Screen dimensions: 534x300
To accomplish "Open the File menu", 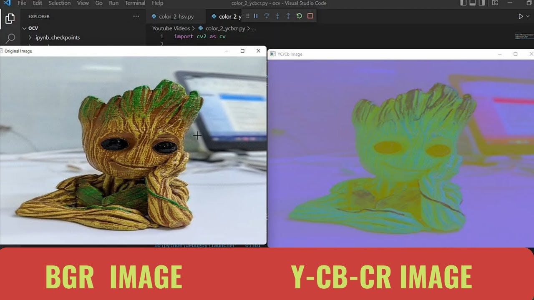I will click(x=22, y=3).
